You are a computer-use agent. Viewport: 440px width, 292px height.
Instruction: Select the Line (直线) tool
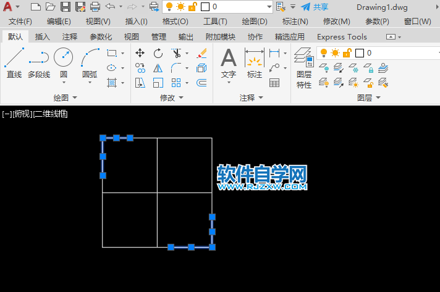(14, 63)
